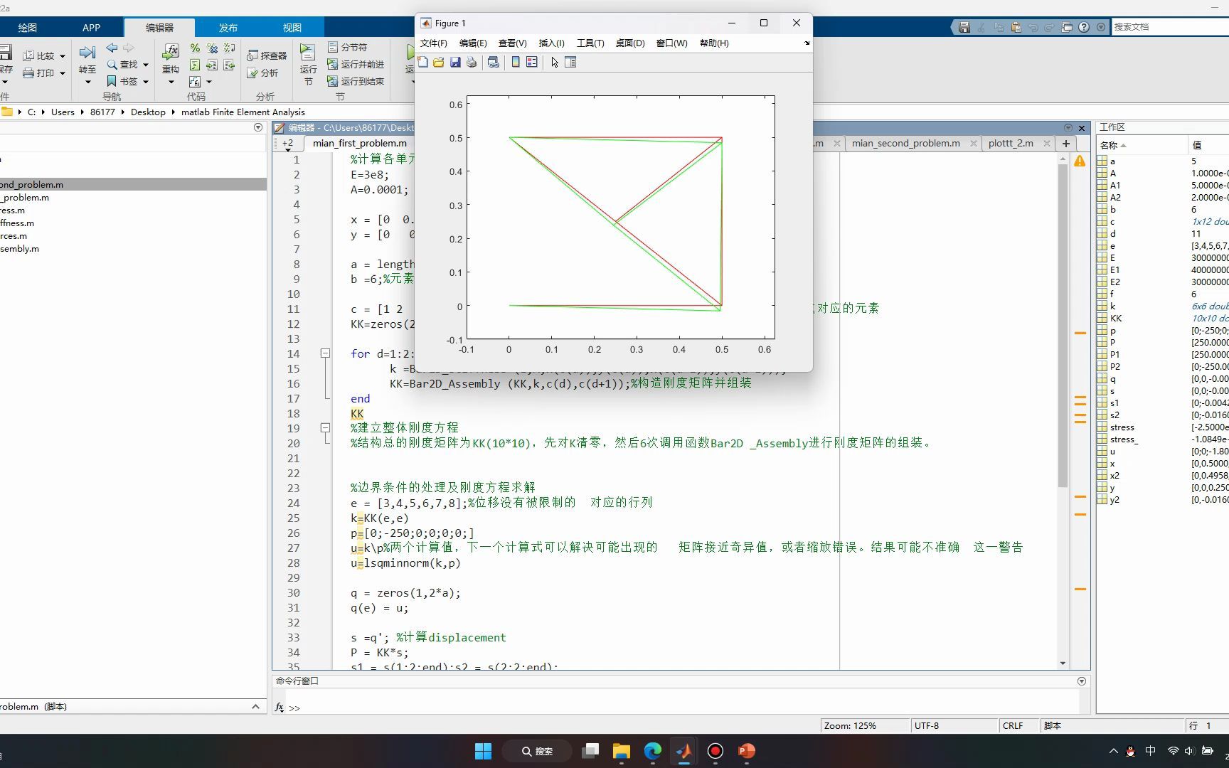This screenshot has width=1229, height=768.
Task: Click Smart Indent icon in code section
Action: click(195, 65)
